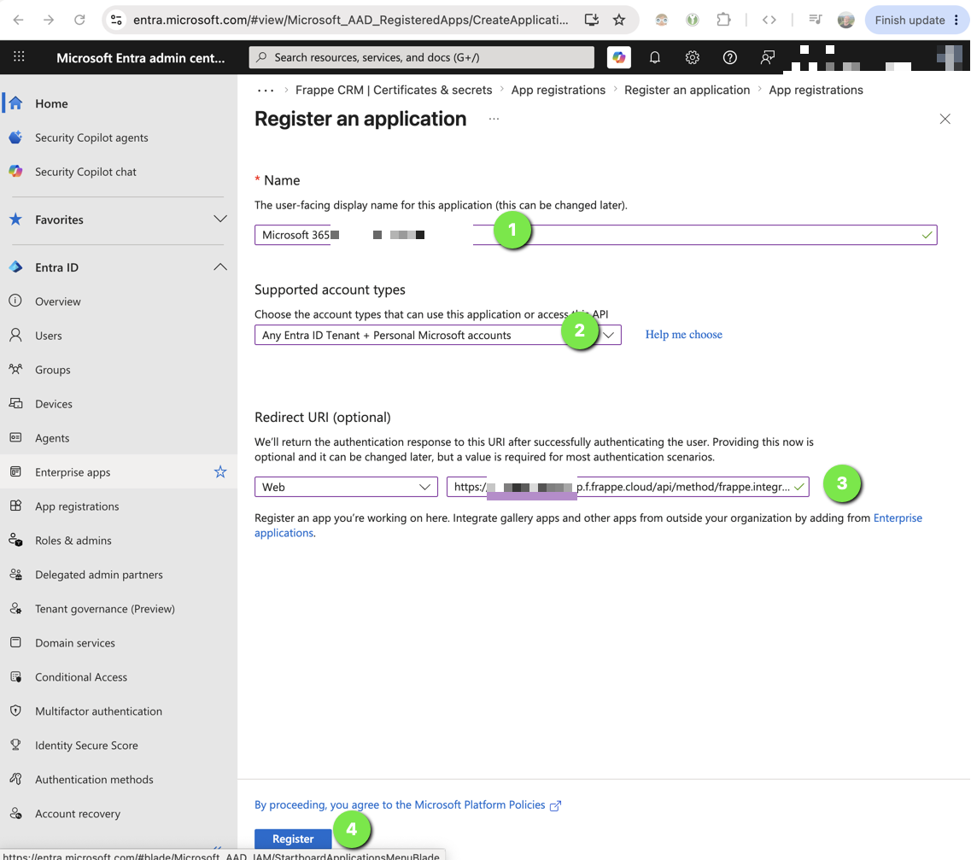Collapse the Entra ID section
The width and height of the screenshot is (971, 860).
tap(219, 266)
